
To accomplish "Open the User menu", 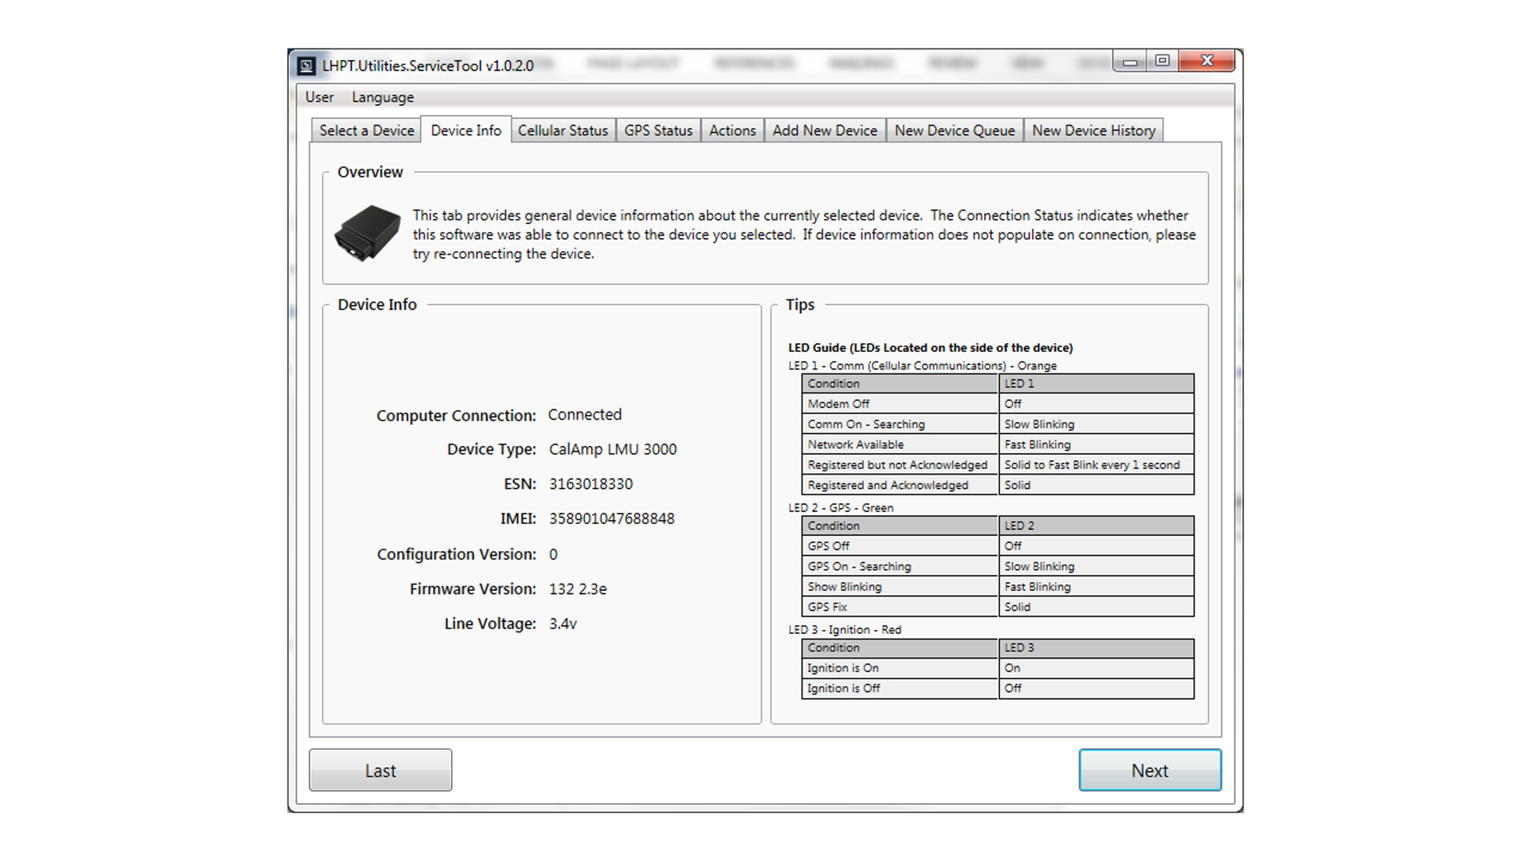I will 320,97.
